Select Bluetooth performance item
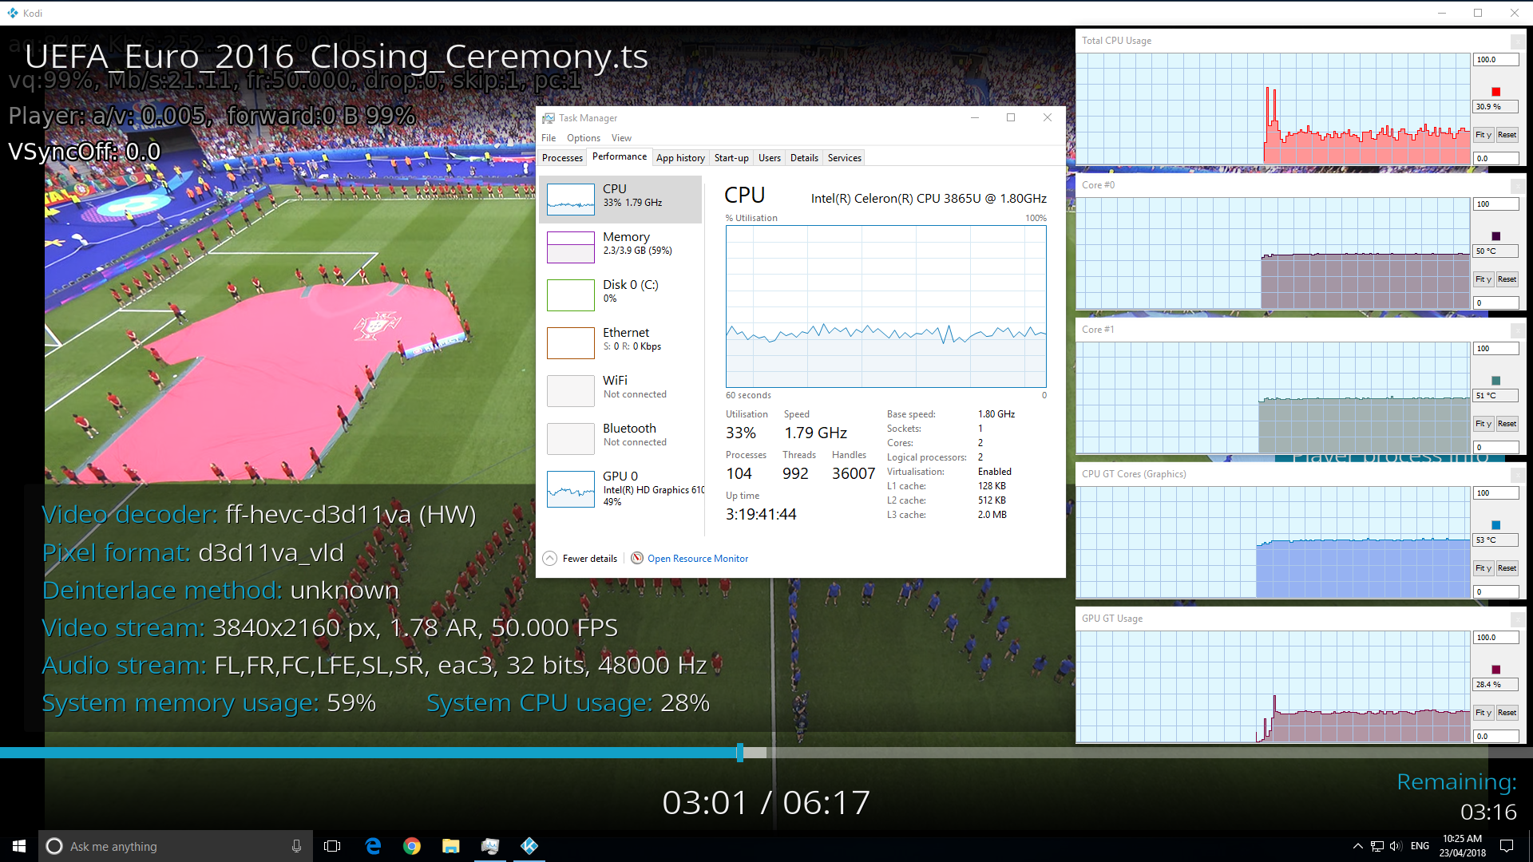The width and height of the screenshot is (1533, 862). (x=621, y=438)
